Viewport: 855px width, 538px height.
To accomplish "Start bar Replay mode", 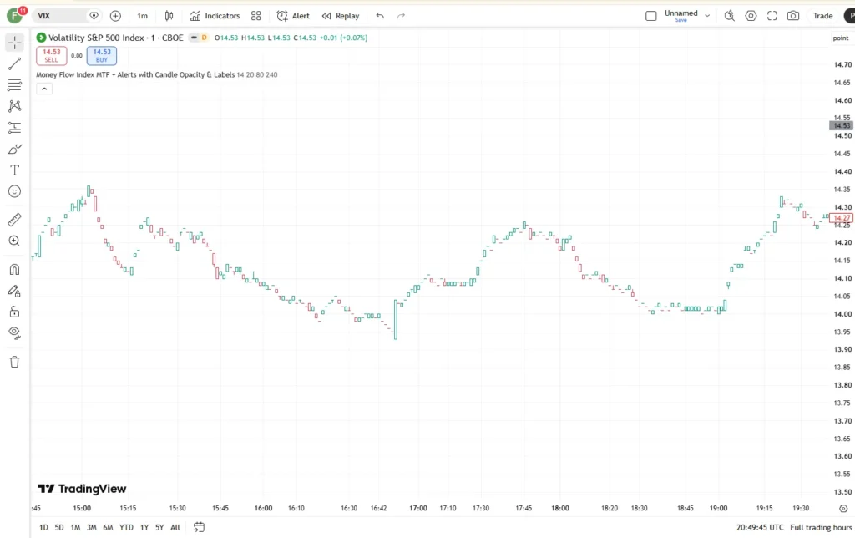I will click(x=341, y=16).
